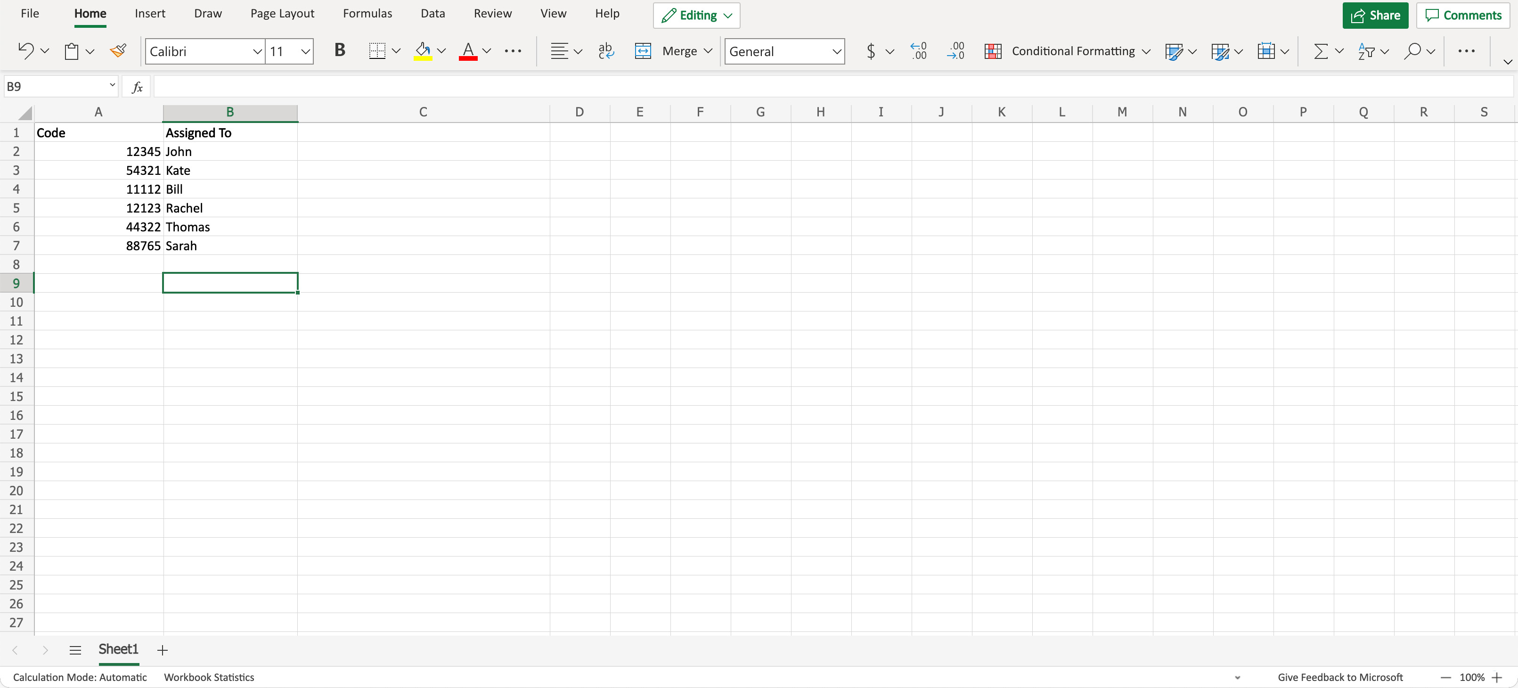The width and height of the screenshot is (1518, 688).
Task: Open the File menu
Action: 30,14
